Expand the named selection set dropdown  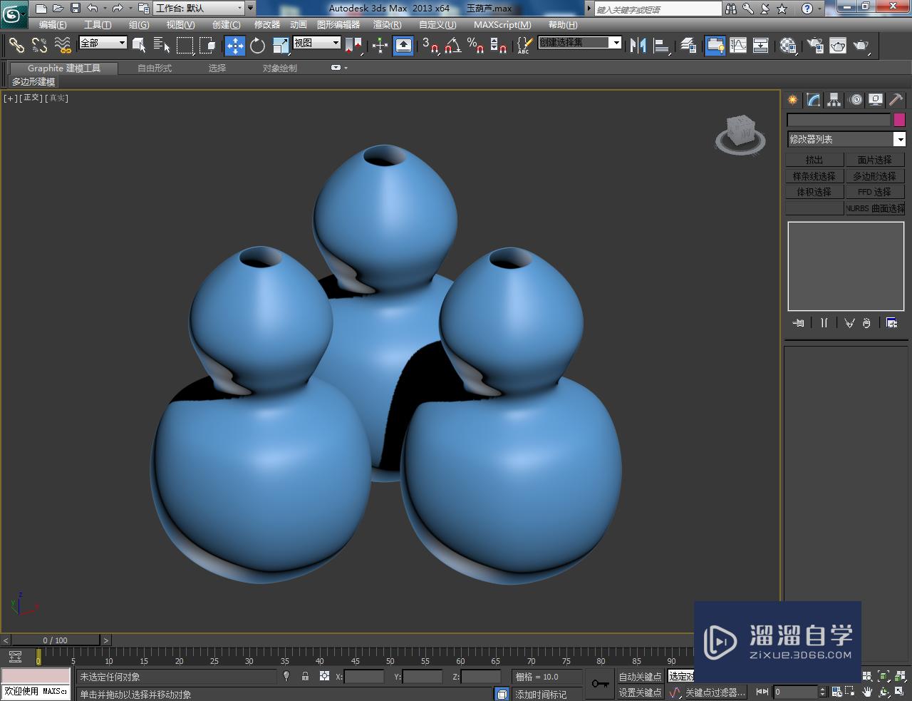coord(616,43)
